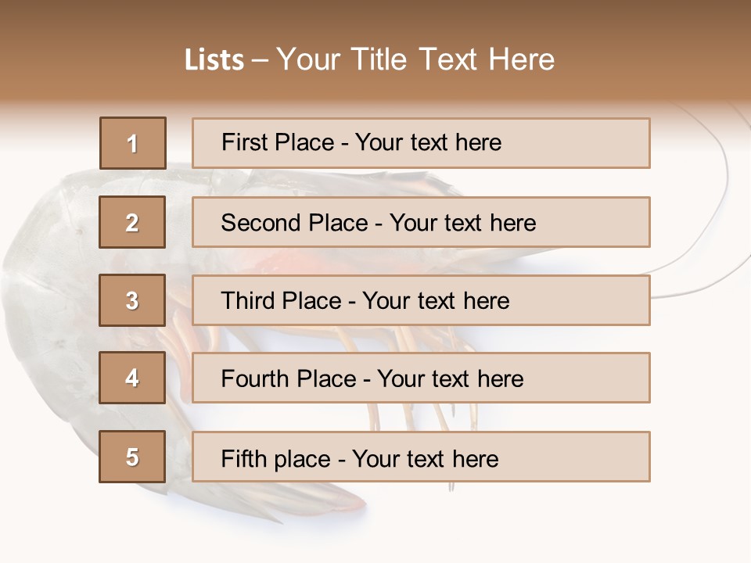
Task: Select the number 4 square
Action: pos(132,378)
